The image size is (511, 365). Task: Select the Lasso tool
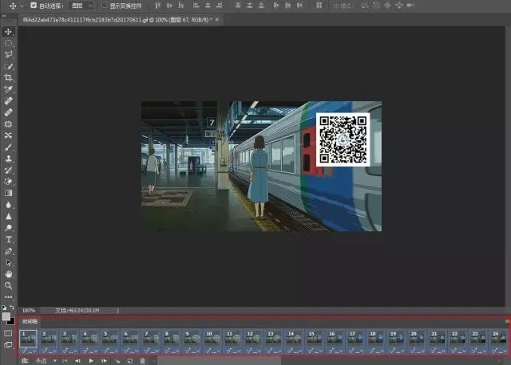9,55
